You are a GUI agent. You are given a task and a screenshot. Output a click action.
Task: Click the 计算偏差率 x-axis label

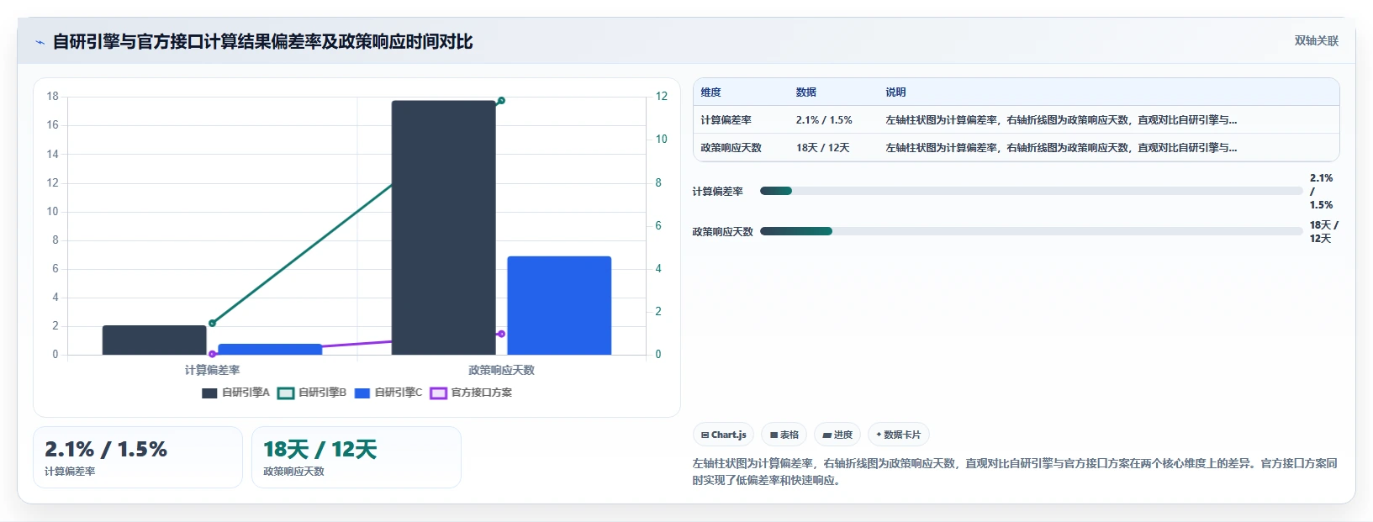point(212,370)
